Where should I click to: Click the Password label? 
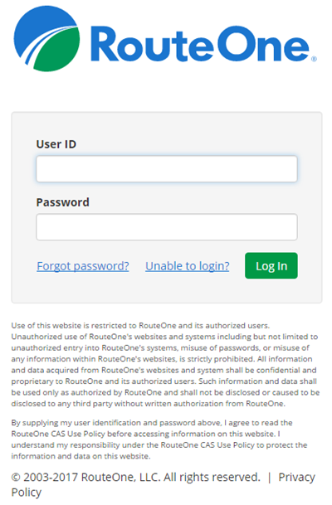coord(62,202)
